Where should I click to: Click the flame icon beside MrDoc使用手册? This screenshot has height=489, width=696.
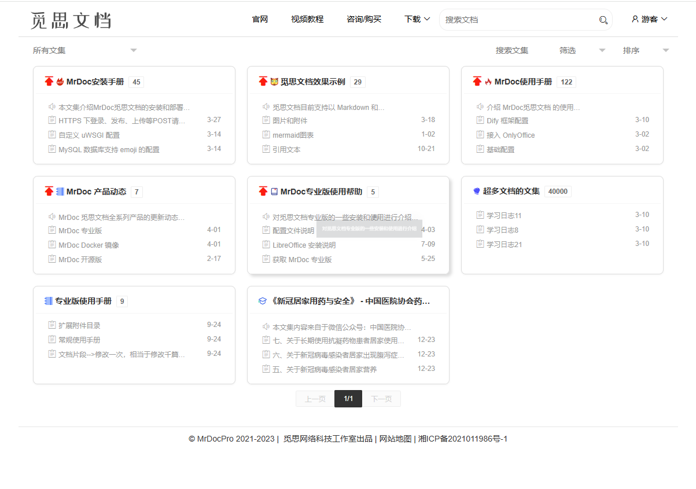pos(488,82)
